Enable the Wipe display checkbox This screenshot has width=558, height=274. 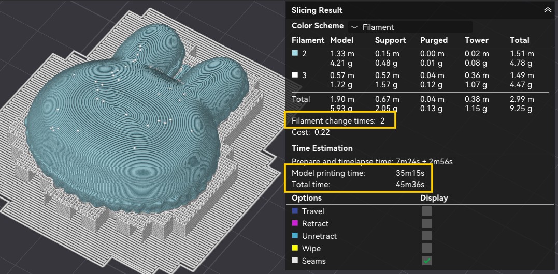tap(427, 248)
